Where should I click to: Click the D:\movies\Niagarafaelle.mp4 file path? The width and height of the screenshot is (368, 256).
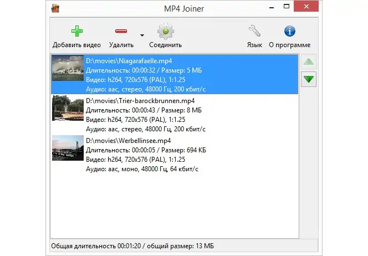129,61
